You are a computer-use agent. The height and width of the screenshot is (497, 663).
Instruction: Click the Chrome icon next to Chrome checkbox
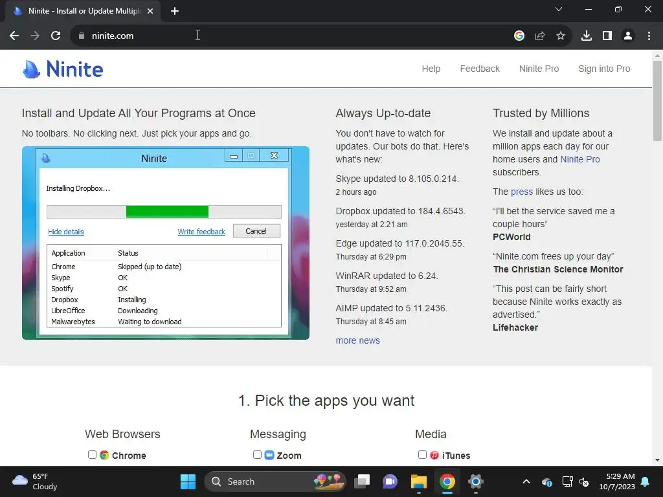click(x=104, y=455)
